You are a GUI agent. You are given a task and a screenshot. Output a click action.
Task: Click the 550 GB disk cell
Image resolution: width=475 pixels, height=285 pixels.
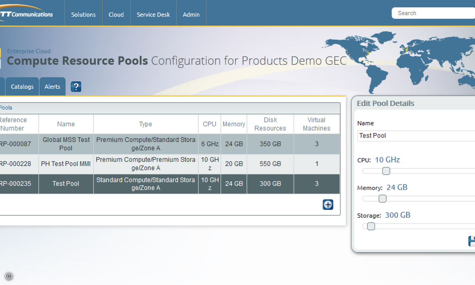pos(270,164)
